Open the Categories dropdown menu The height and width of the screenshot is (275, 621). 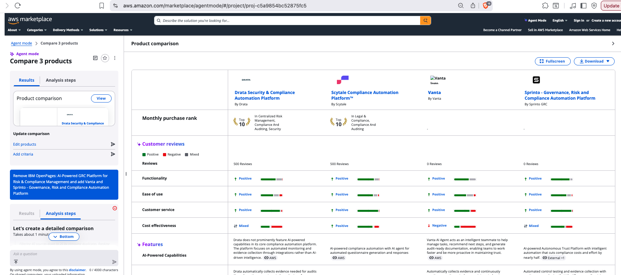[x=37, y=30]
